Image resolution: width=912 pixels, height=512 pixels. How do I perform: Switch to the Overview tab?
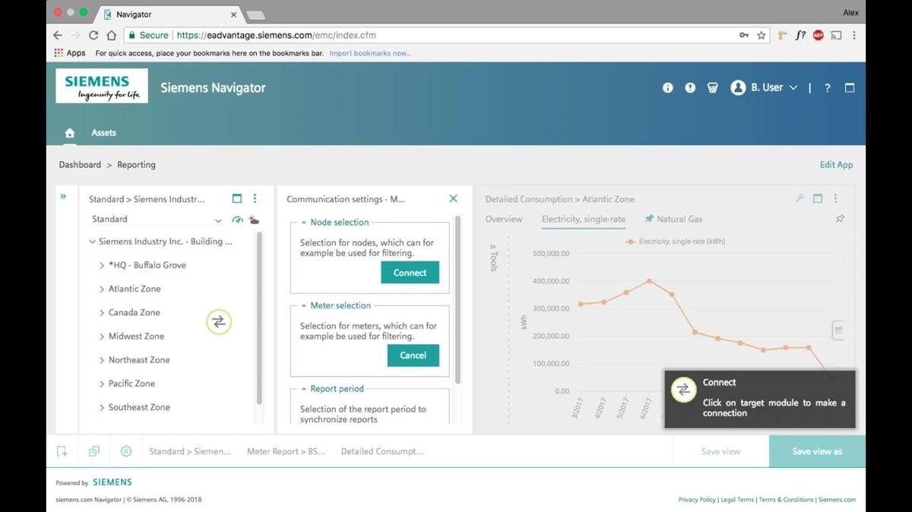(x=504, y=219)
